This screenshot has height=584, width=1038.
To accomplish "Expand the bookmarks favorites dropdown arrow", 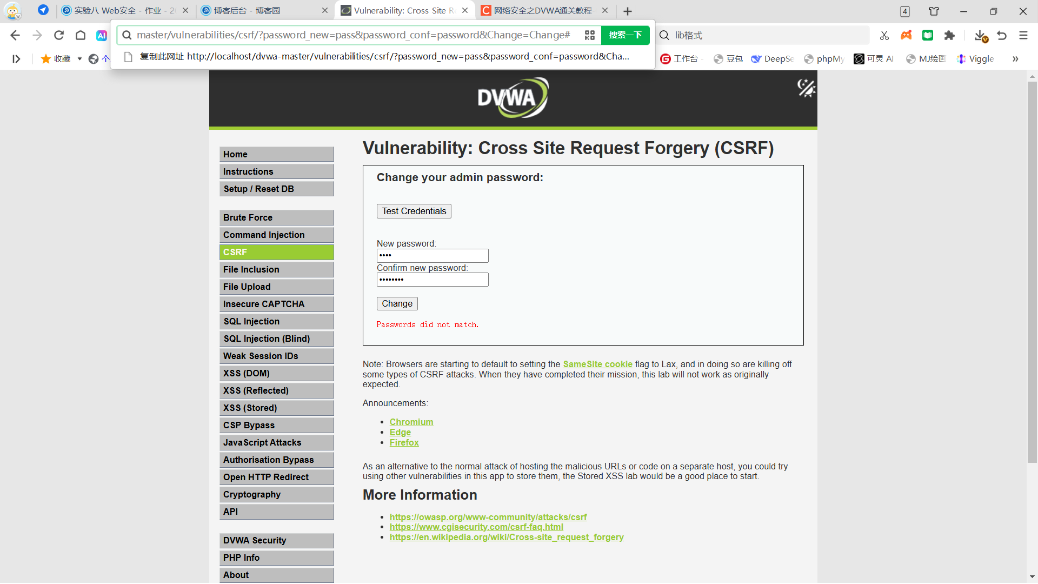I will click(79, 59).
